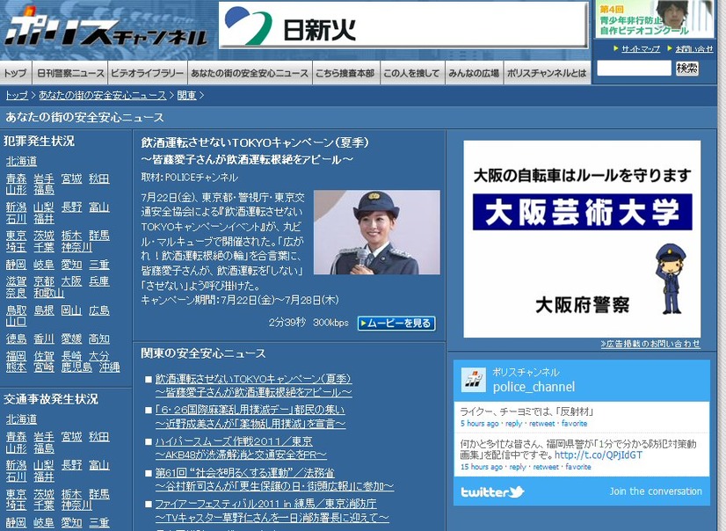Select 広島 under 犯罪発生状況

click(99, 310)
